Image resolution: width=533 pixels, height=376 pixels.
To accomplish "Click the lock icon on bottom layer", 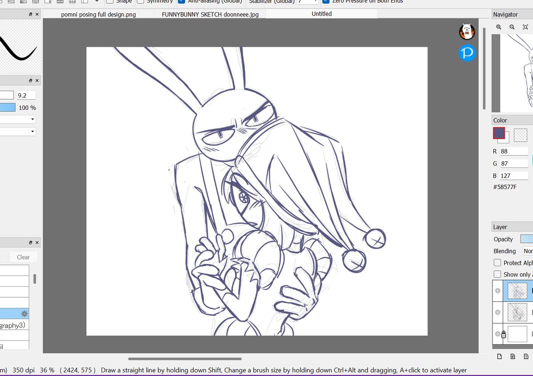I will point(503,334).
